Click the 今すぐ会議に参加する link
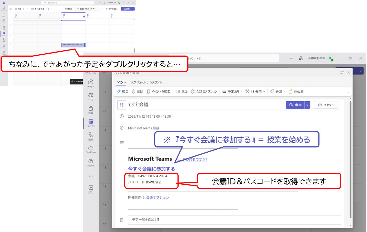This screenshot has width=367, height=232. click(152, 169)
